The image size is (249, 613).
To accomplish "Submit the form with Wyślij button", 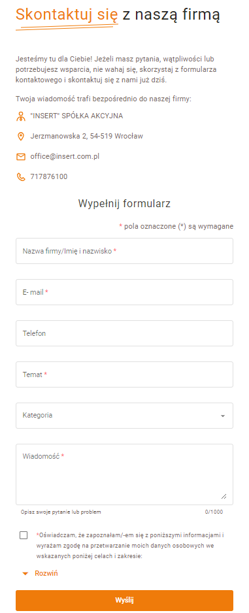I will point(124,600).
